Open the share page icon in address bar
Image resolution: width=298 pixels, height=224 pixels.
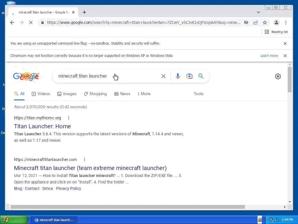256,22
